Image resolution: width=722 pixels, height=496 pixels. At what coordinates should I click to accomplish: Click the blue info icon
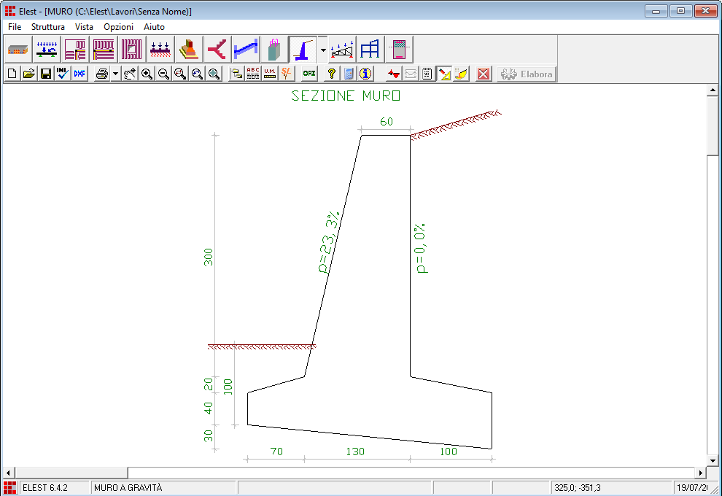click(x=365, y=74)
